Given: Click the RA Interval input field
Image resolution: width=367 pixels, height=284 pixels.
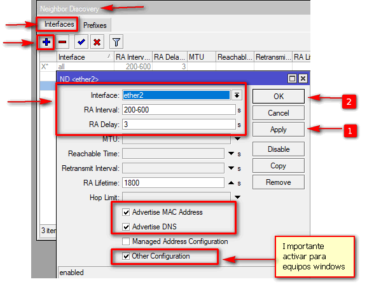Looking at the screenshot, I should [179, 110].
